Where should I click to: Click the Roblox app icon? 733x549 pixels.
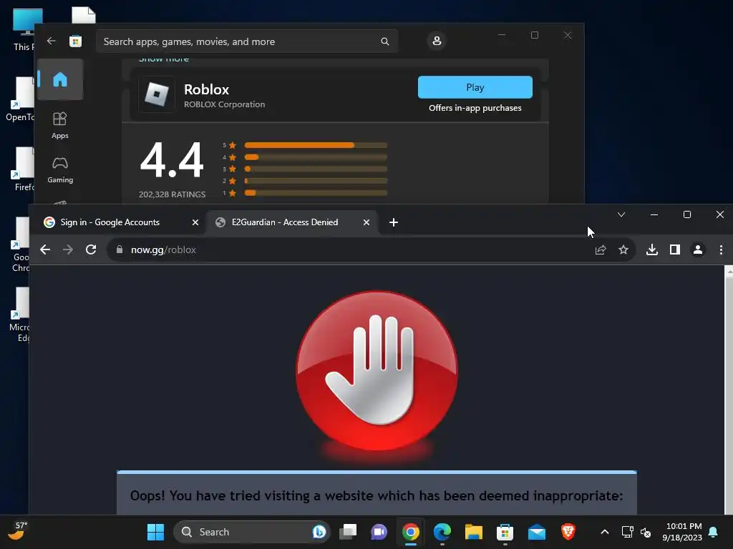[157, 95]
